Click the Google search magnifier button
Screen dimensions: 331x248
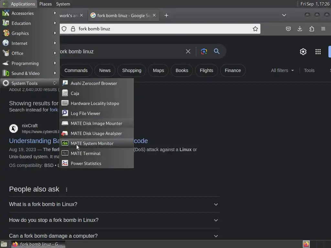[217, 51]
